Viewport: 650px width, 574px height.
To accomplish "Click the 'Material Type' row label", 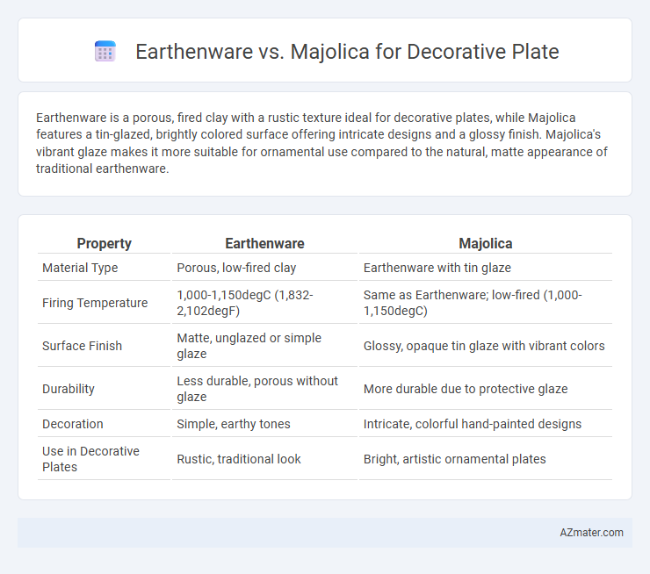I will point(80,268).
